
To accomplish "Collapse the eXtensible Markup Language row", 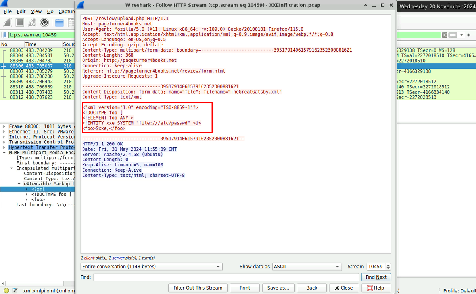I will [x=19, y=184].
